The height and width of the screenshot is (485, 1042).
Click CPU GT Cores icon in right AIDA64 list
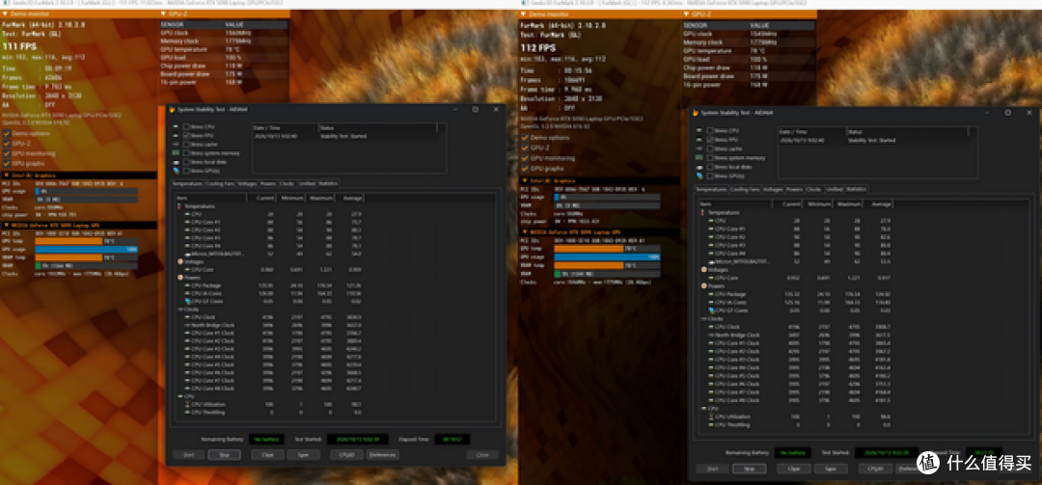pyautogui.click(x=712, y=310)
